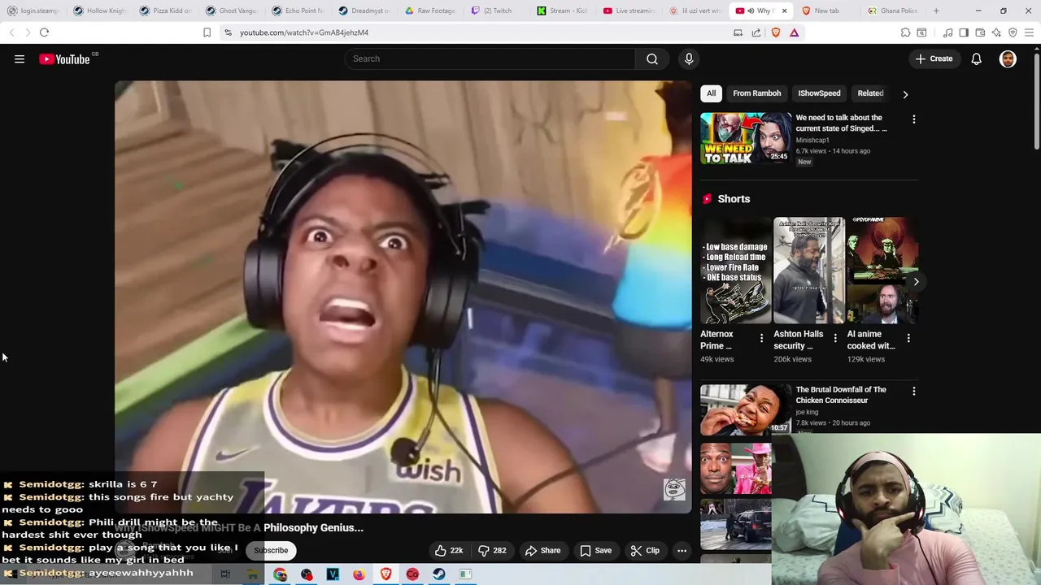Select the From Ramboh chip
Viewport: 1041px width, 585px height.
tap(756, 93)
